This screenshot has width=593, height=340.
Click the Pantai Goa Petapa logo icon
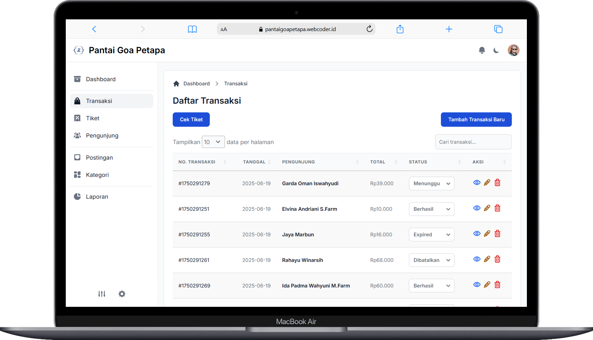pyautogui.click(x=79, y=50)
